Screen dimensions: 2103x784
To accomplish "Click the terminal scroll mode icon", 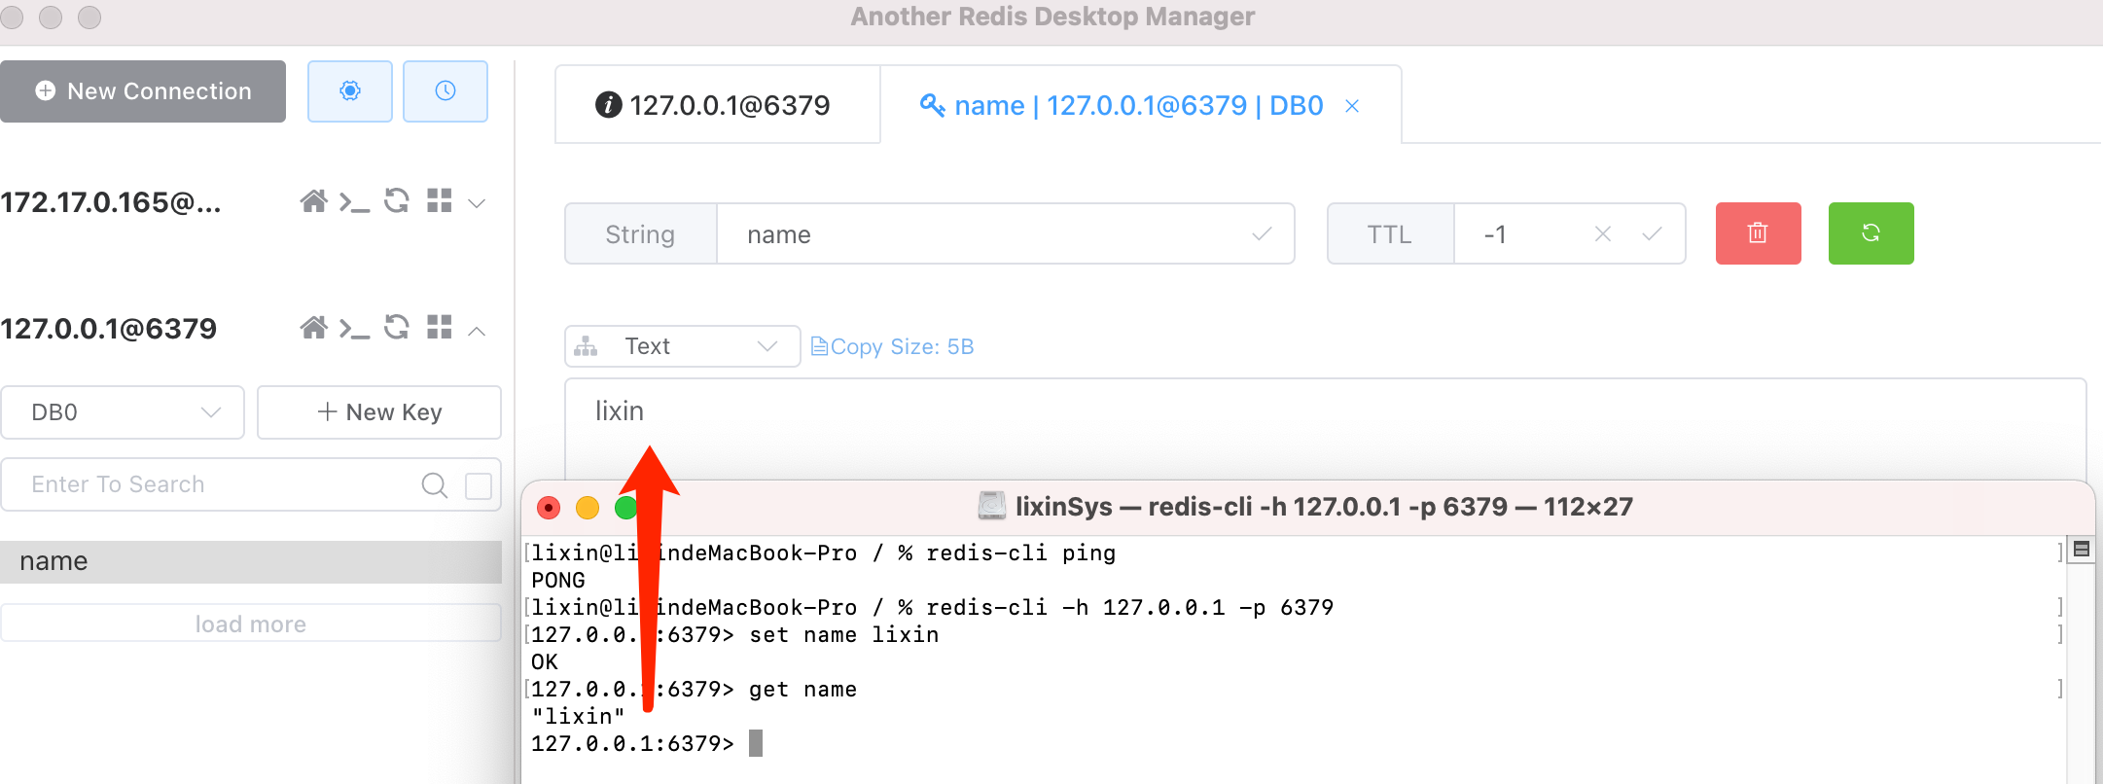I will (2082, 549).
